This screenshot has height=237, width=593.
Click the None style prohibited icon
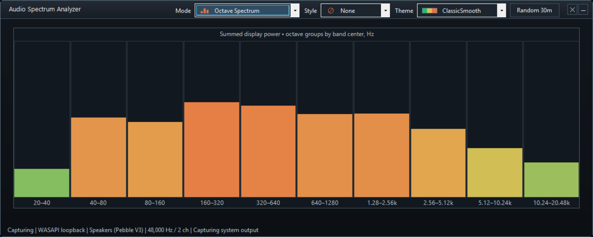tap(331, 11)
